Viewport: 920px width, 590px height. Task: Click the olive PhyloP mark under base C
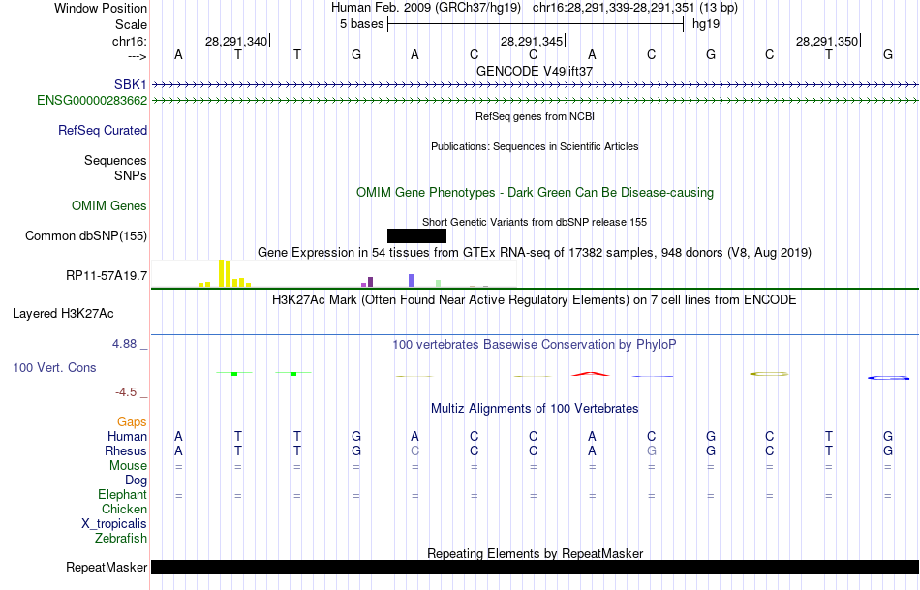769,373
